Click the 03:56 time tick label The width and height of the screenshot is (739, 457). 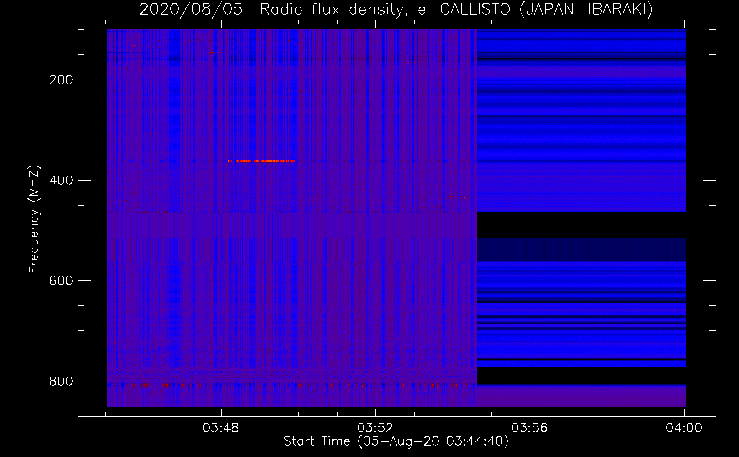click(x=530, y=428)
